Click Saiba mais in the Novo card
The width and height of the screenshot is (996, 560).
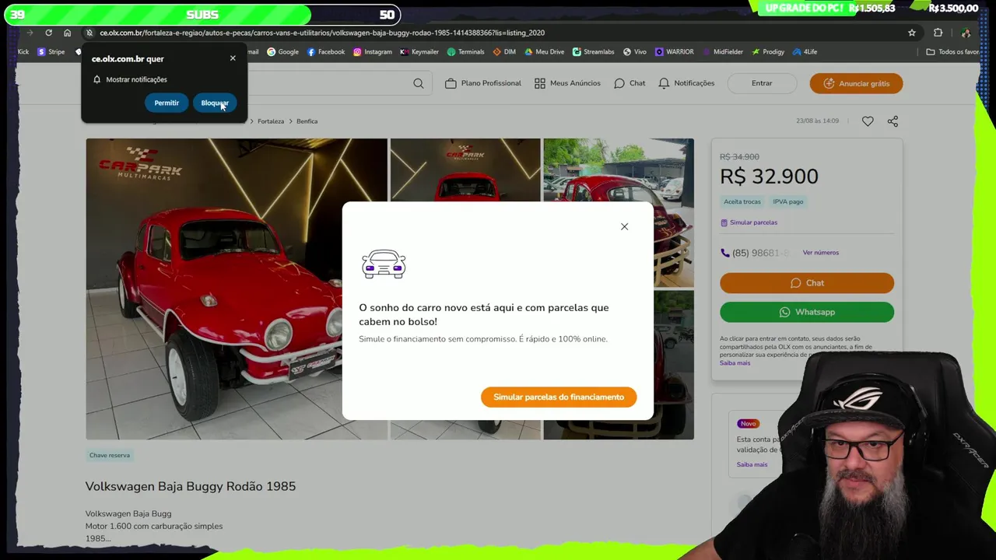tap(752, 464)
